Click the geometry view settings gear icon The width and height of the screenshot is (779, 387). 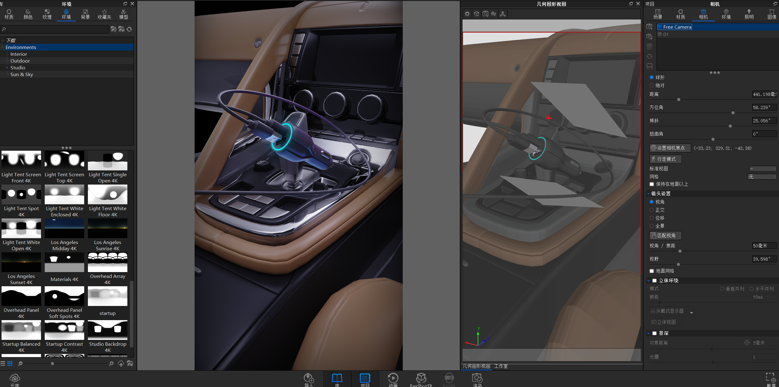tap(467, 14)
